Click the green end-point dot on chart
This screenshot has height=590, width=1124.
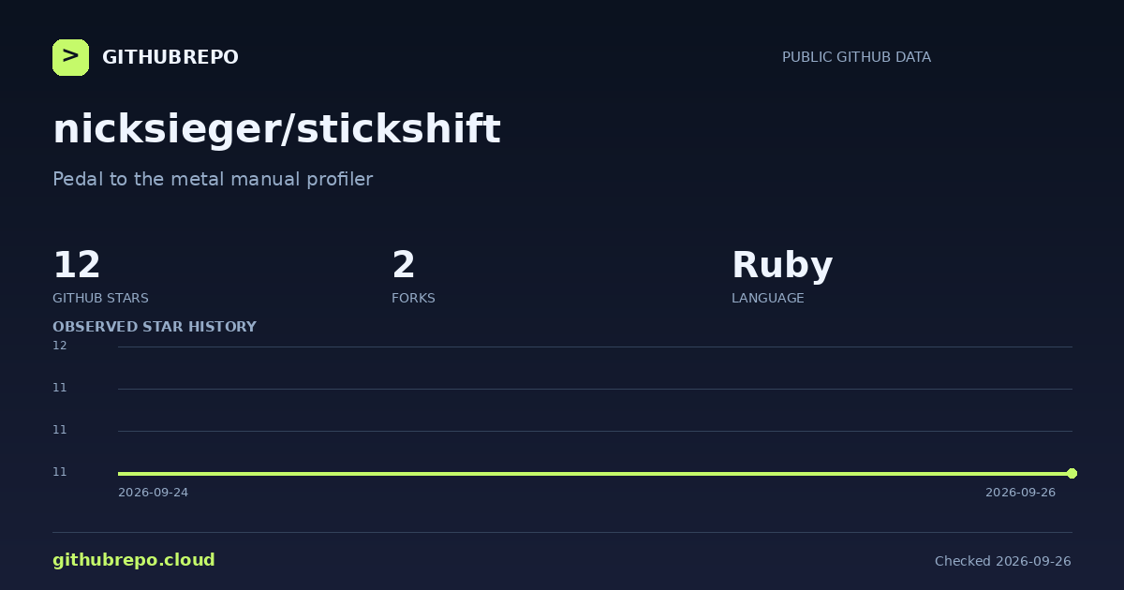(1072, 473)
